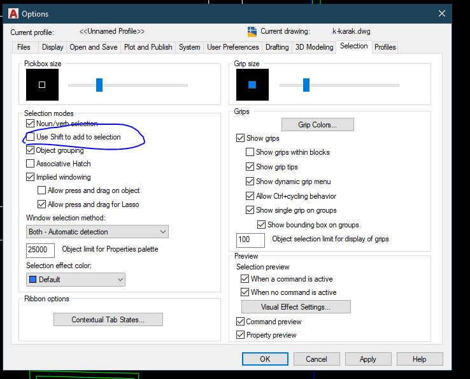
Task: Click the Pickbox size preview box
Action: (42, 85)
